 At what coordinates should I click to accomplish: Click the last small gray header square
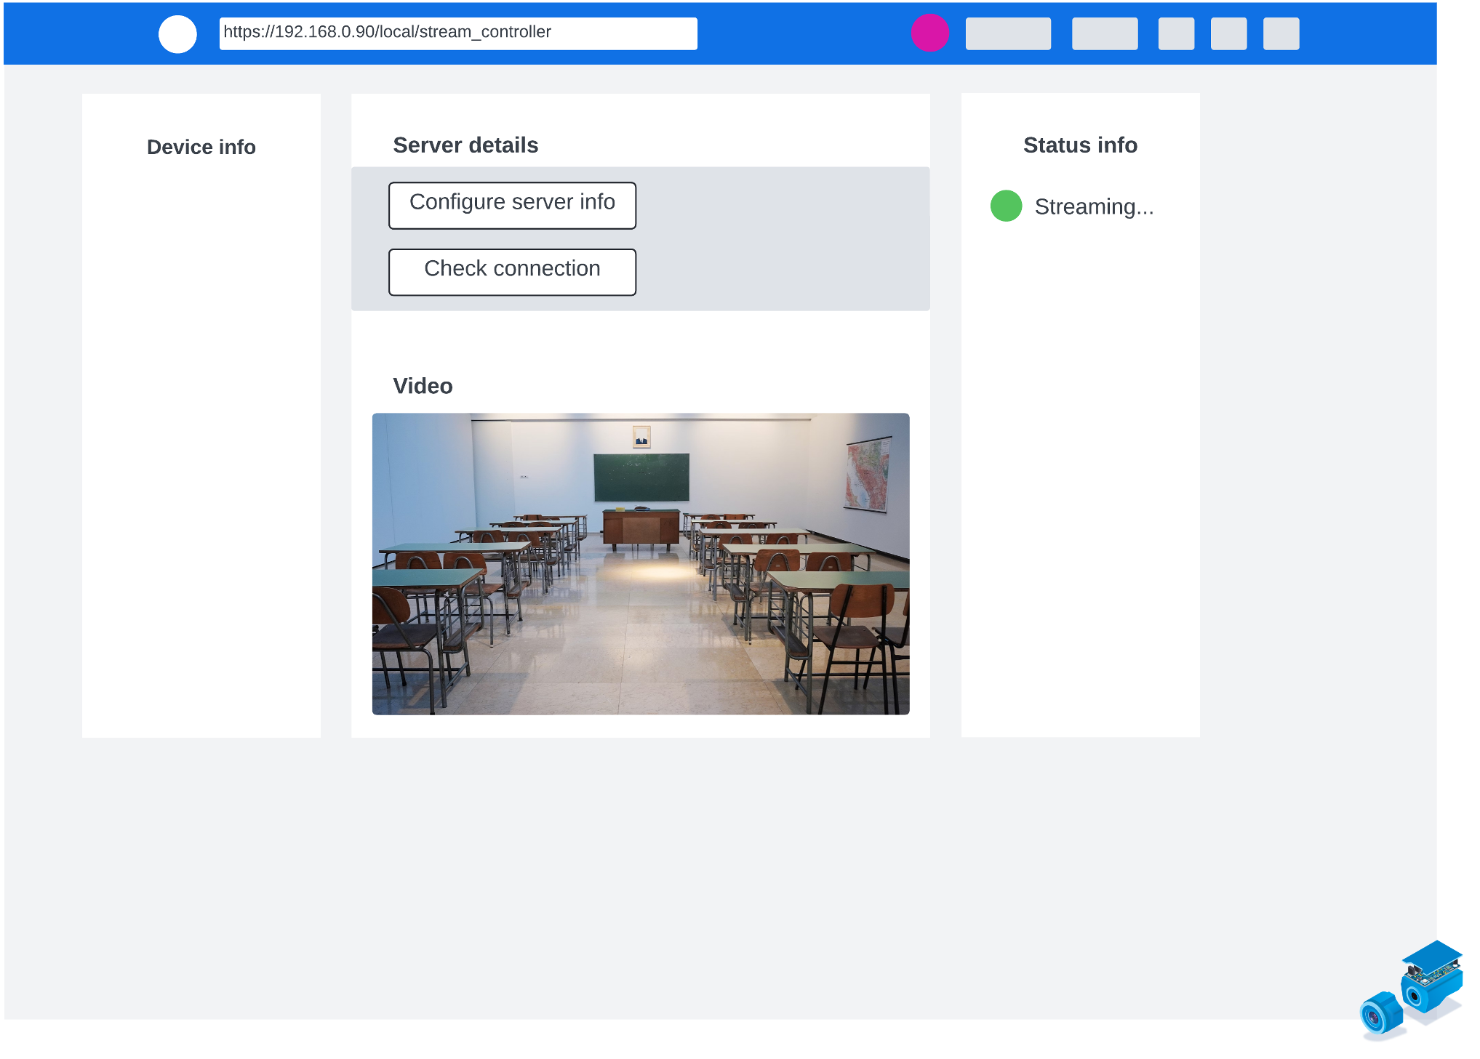point(1281,33)
